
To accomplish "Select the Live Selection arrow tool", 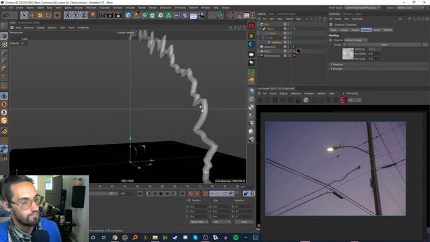I will [x=24, y=15].
